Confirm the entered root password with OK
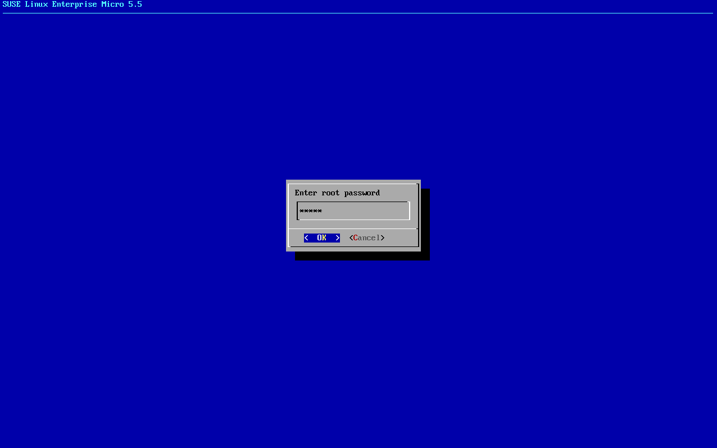 (321, 237)
